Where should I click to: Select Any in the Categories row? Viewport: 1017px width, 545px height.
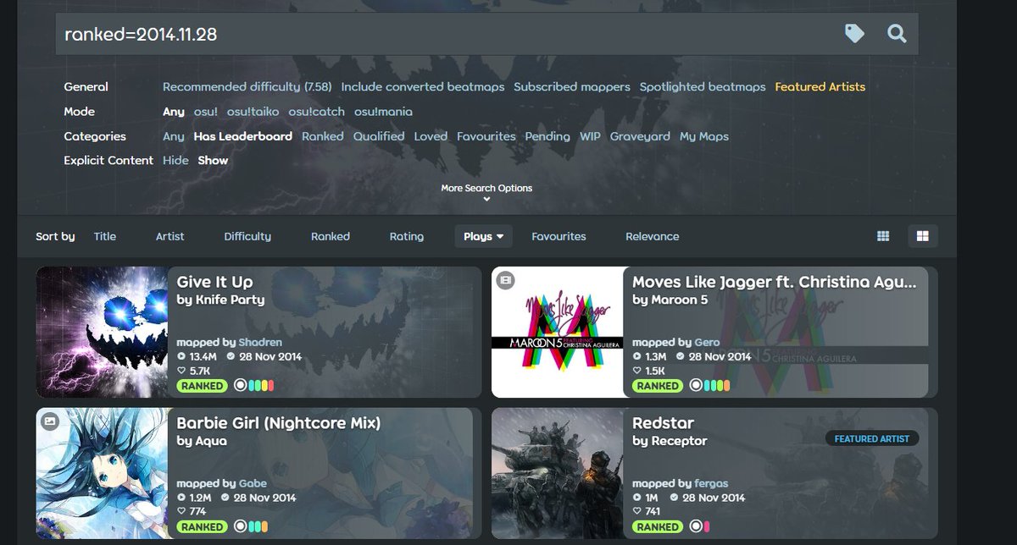pos(174,136)
